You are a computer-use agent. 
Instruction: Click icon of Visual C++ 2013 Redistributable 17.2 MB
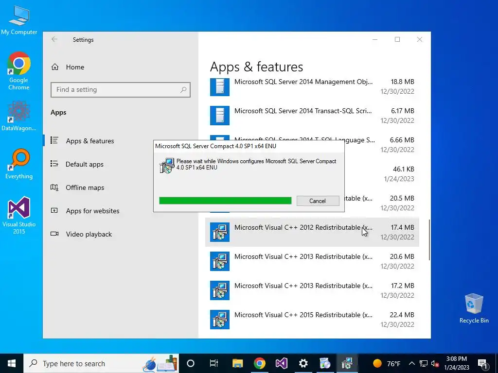pyautogui.click(x=219, y=290)
